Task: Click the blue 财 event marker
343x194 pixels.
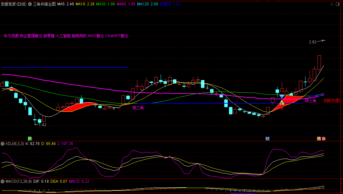Action: [x=267, y=138]
